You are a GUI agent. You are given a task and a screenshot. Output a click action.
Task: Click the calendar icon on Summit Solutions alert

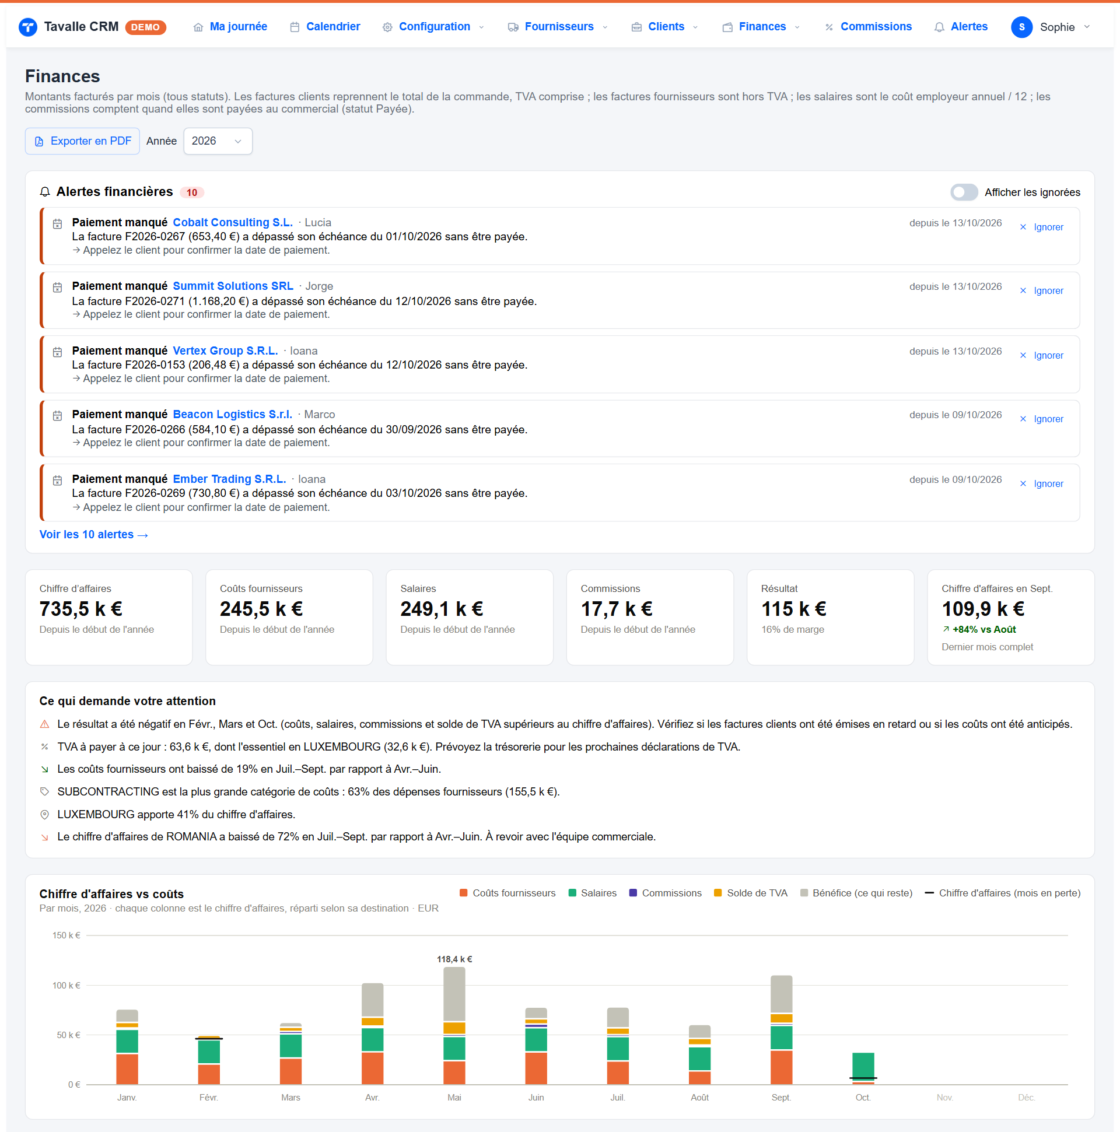point(57,288)
